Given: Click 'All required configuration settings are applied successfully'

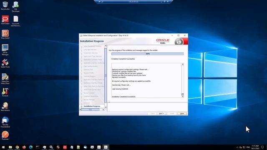Looking at the screenshot, I should [131, 81].
